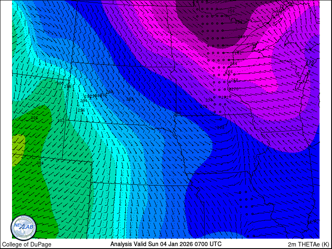This screenshot has width=332, height=249.
Task: Click the 260 contour label
Action: tap(242, 37)
